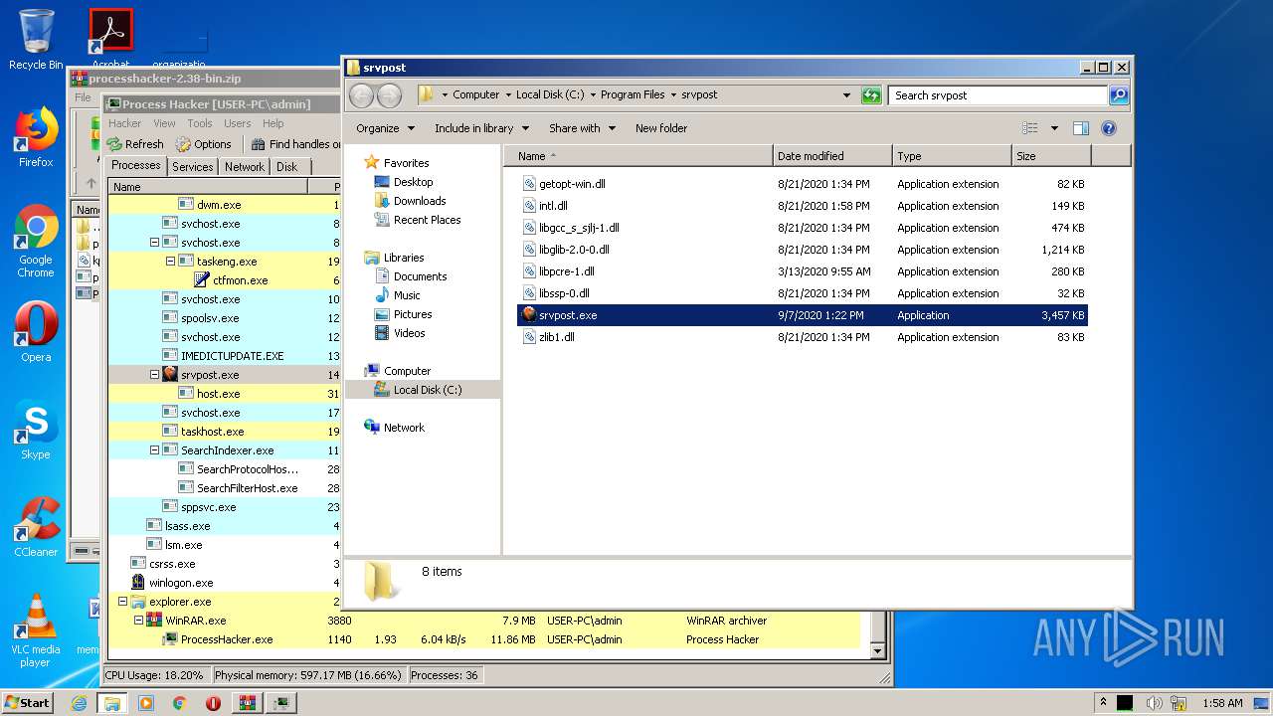Switch to the Network tab
The image size is (1273, 716).
[x=245, y=167]
